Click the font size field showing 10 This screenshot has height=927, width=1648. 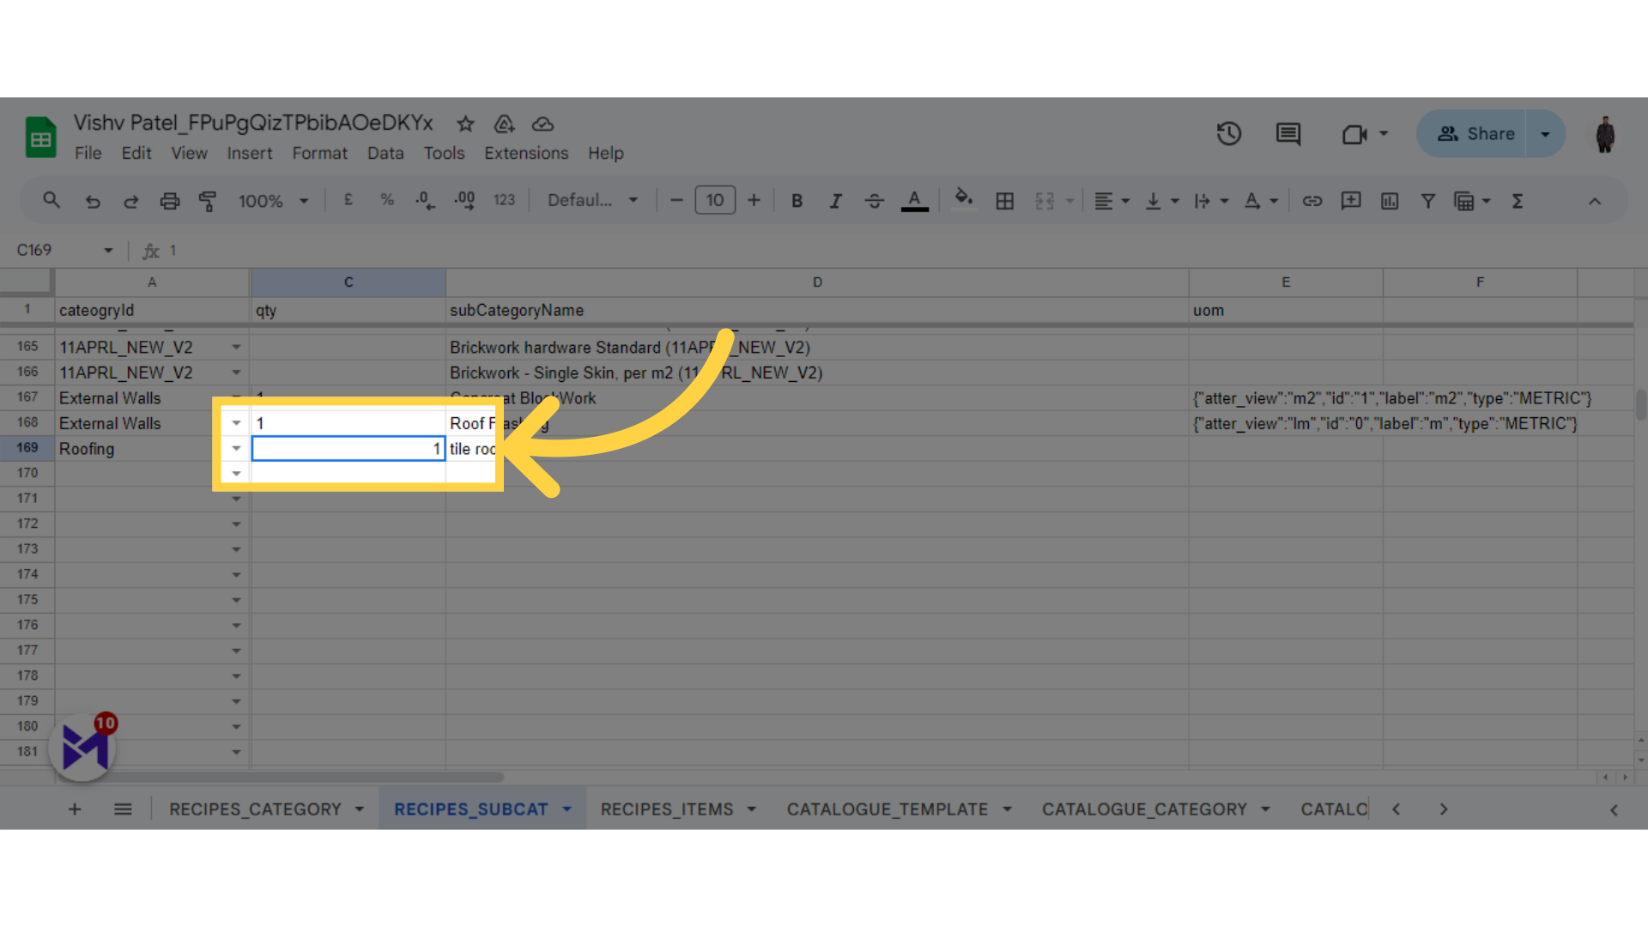714,200
